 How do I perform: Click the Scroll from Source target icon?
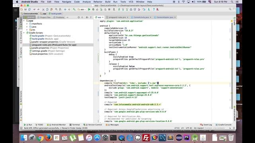pos(79,17)
